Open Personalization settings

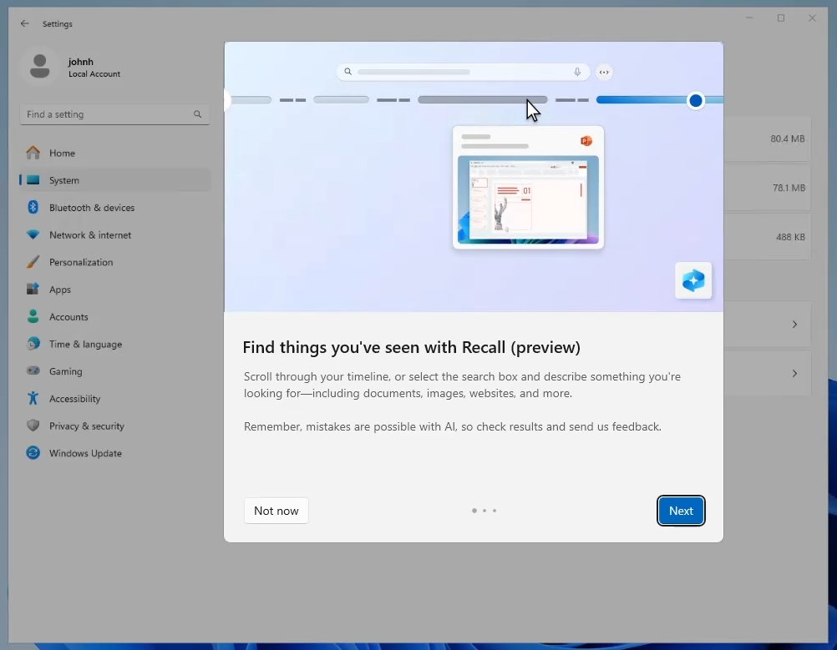click(x=115, y=262)
